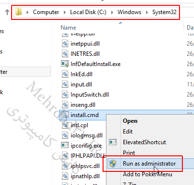This screenshot has width=194, height=185.
Task: Expand the chevron before Local Disk (C:)
Action: click(x=65, y=12)
